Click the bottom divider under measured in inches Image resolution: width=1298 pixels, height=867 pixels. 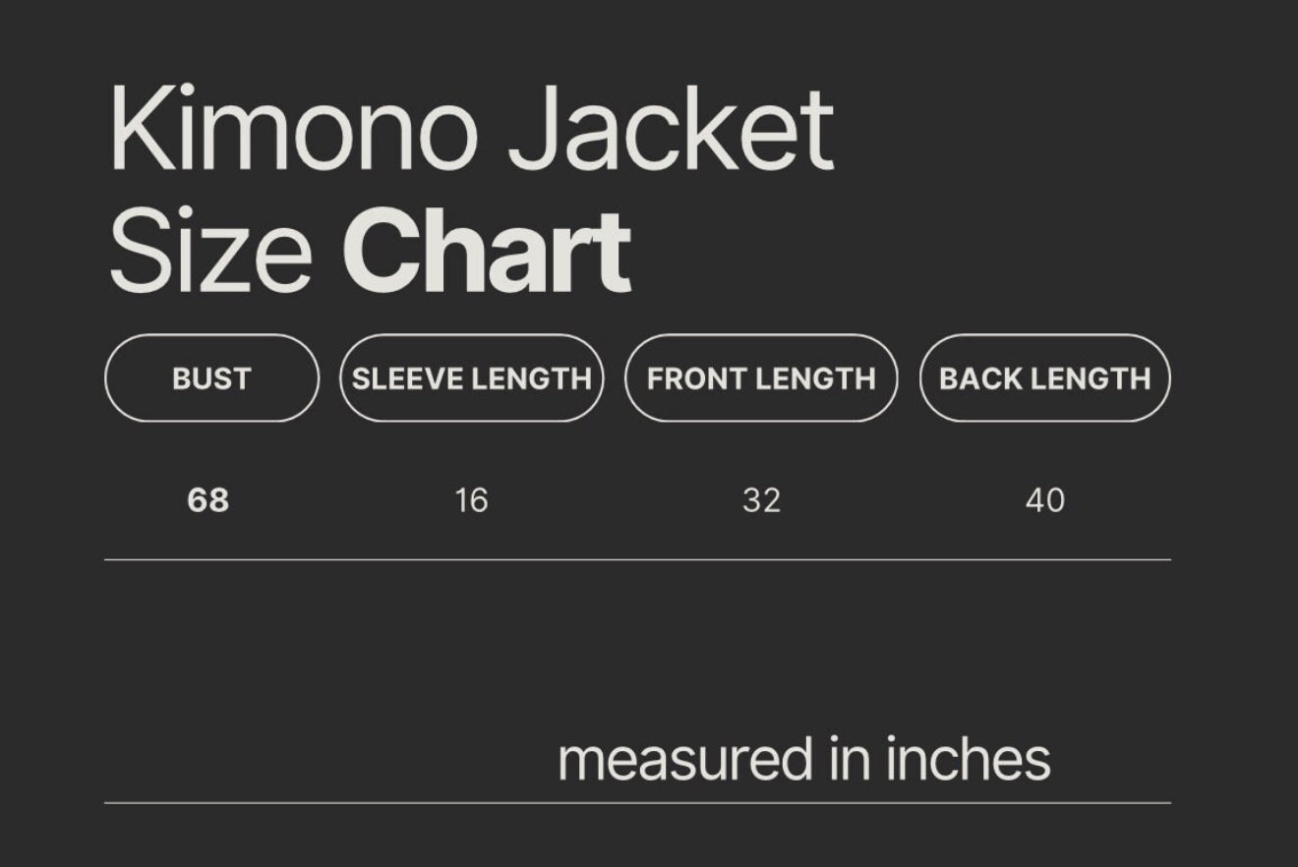[x=637, y=803]
